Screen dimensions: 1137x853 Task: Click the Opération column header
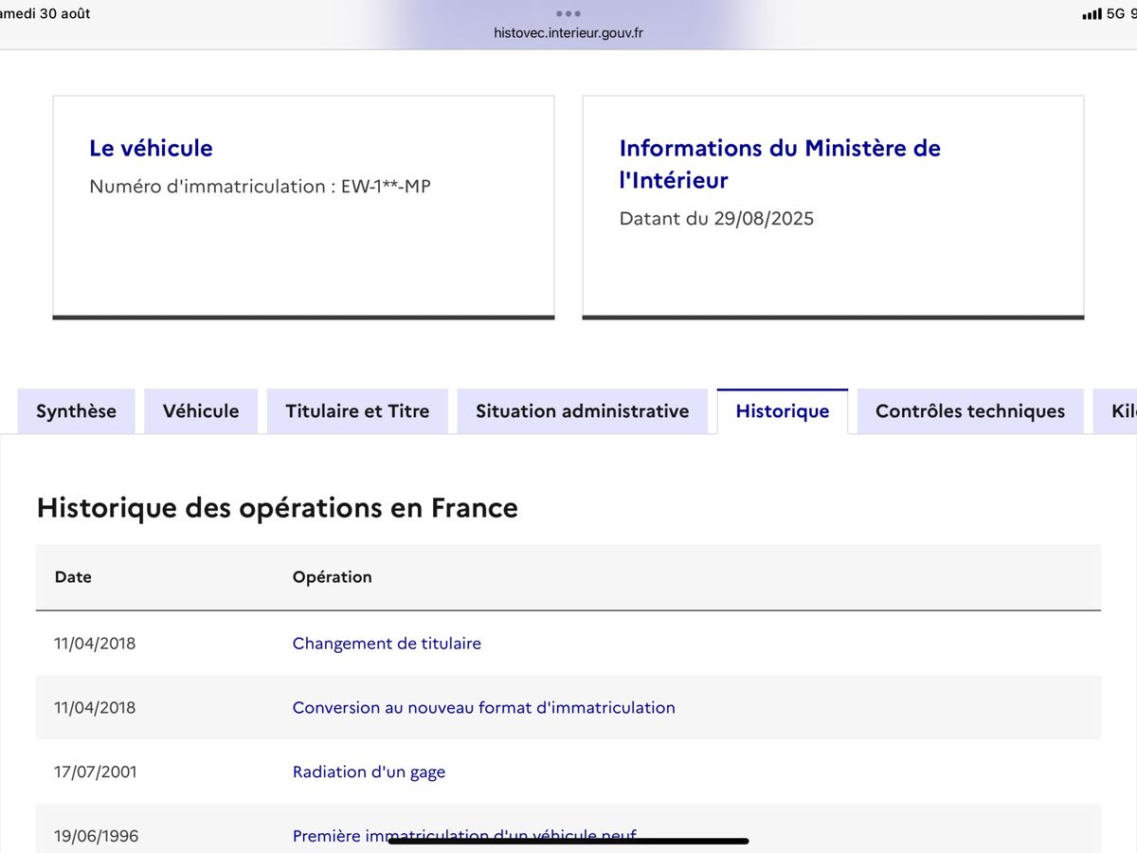(332, 577)
